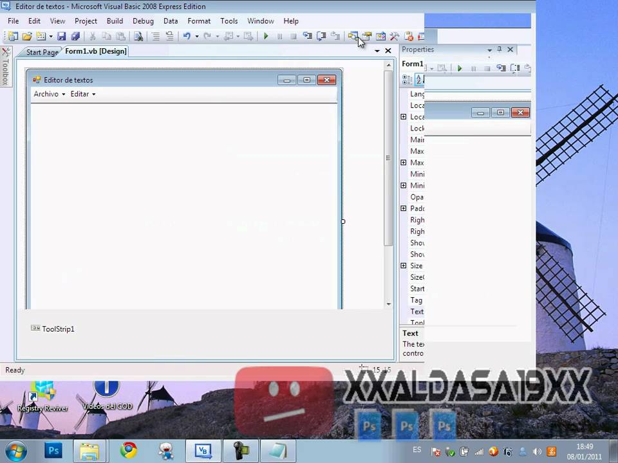Select the Form1.vb [Design] tab

[96, 51]
